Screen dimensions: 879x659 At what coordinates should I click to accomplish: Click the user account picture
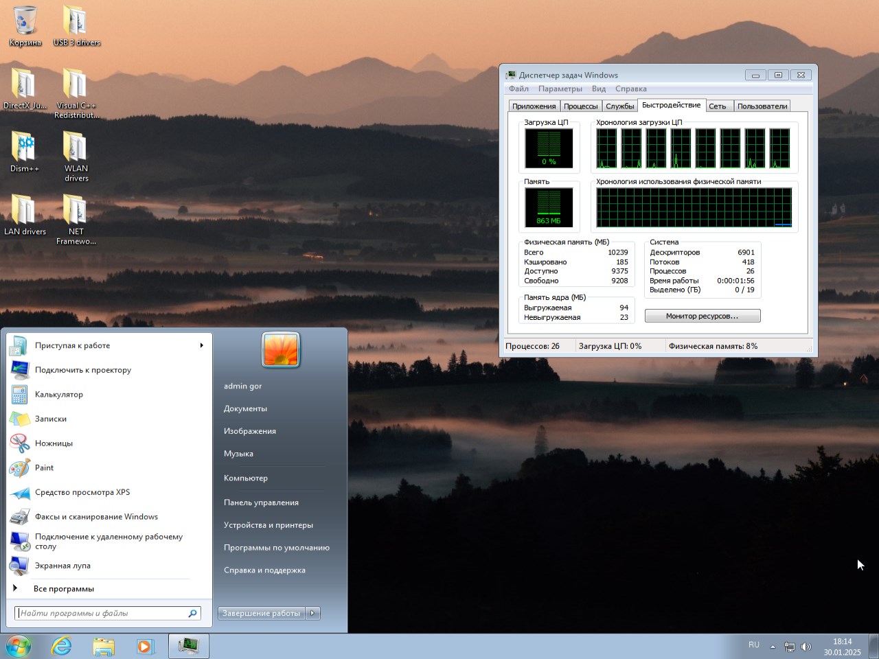[281, 350]
